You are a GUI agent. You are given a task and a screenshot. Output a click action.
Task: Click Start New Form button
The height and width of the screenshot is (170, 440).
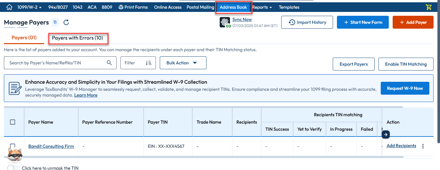pyautogui.click(x=363, y=22)
